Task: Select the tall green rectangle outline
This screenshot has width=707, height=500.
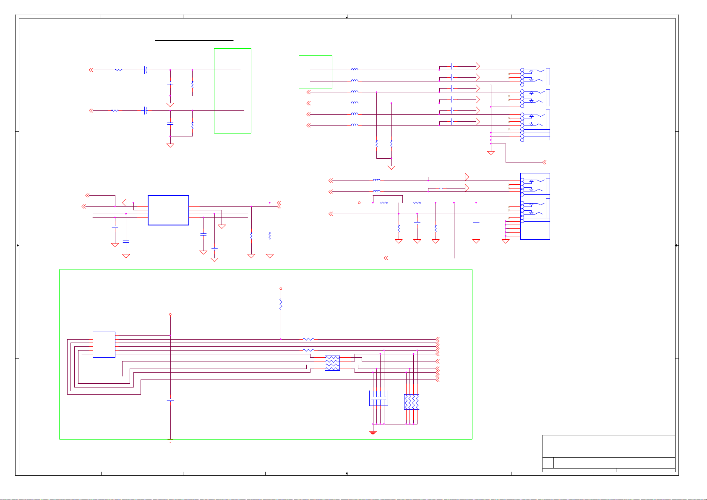Action: (232, 91)
